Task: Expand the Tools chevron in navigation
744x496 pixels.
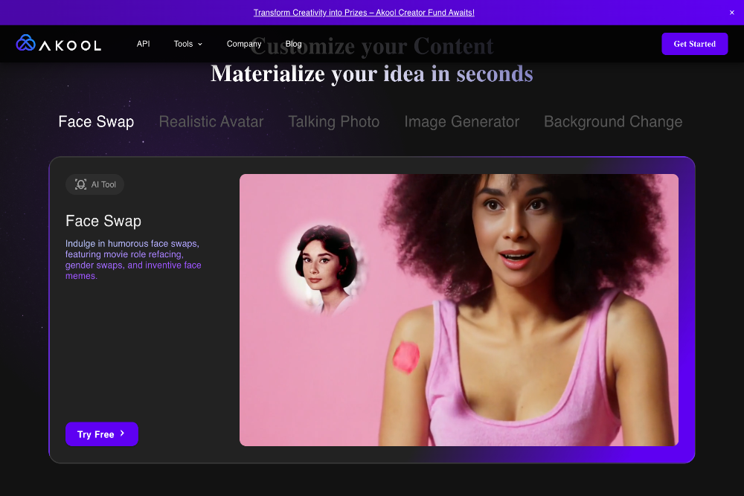Action: tap(201, 44)
